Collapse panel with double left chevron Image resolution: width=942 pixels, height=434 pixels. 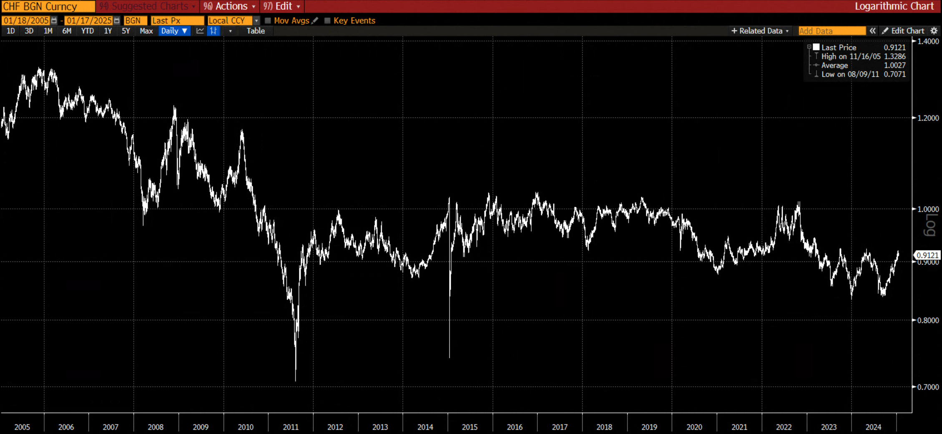[x=873, y=31]
